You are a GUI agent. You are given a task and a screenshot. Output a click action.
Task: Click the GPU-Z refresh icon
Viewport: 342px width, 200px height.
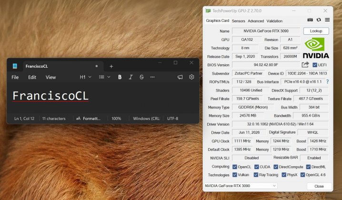point(319,20)
